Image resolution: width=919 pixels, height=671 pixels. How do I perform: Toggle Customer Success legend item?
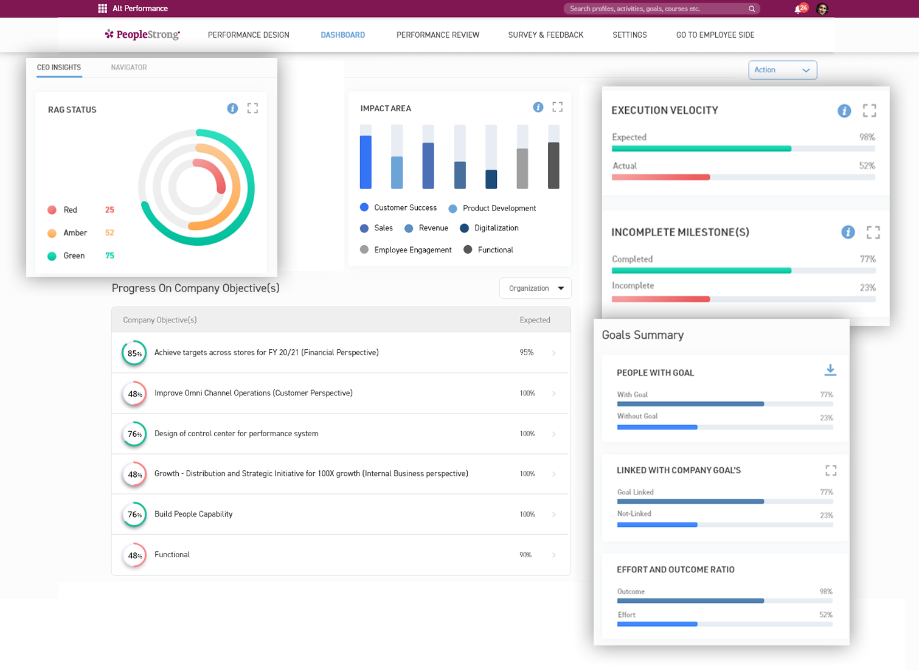tap(398, 207)
